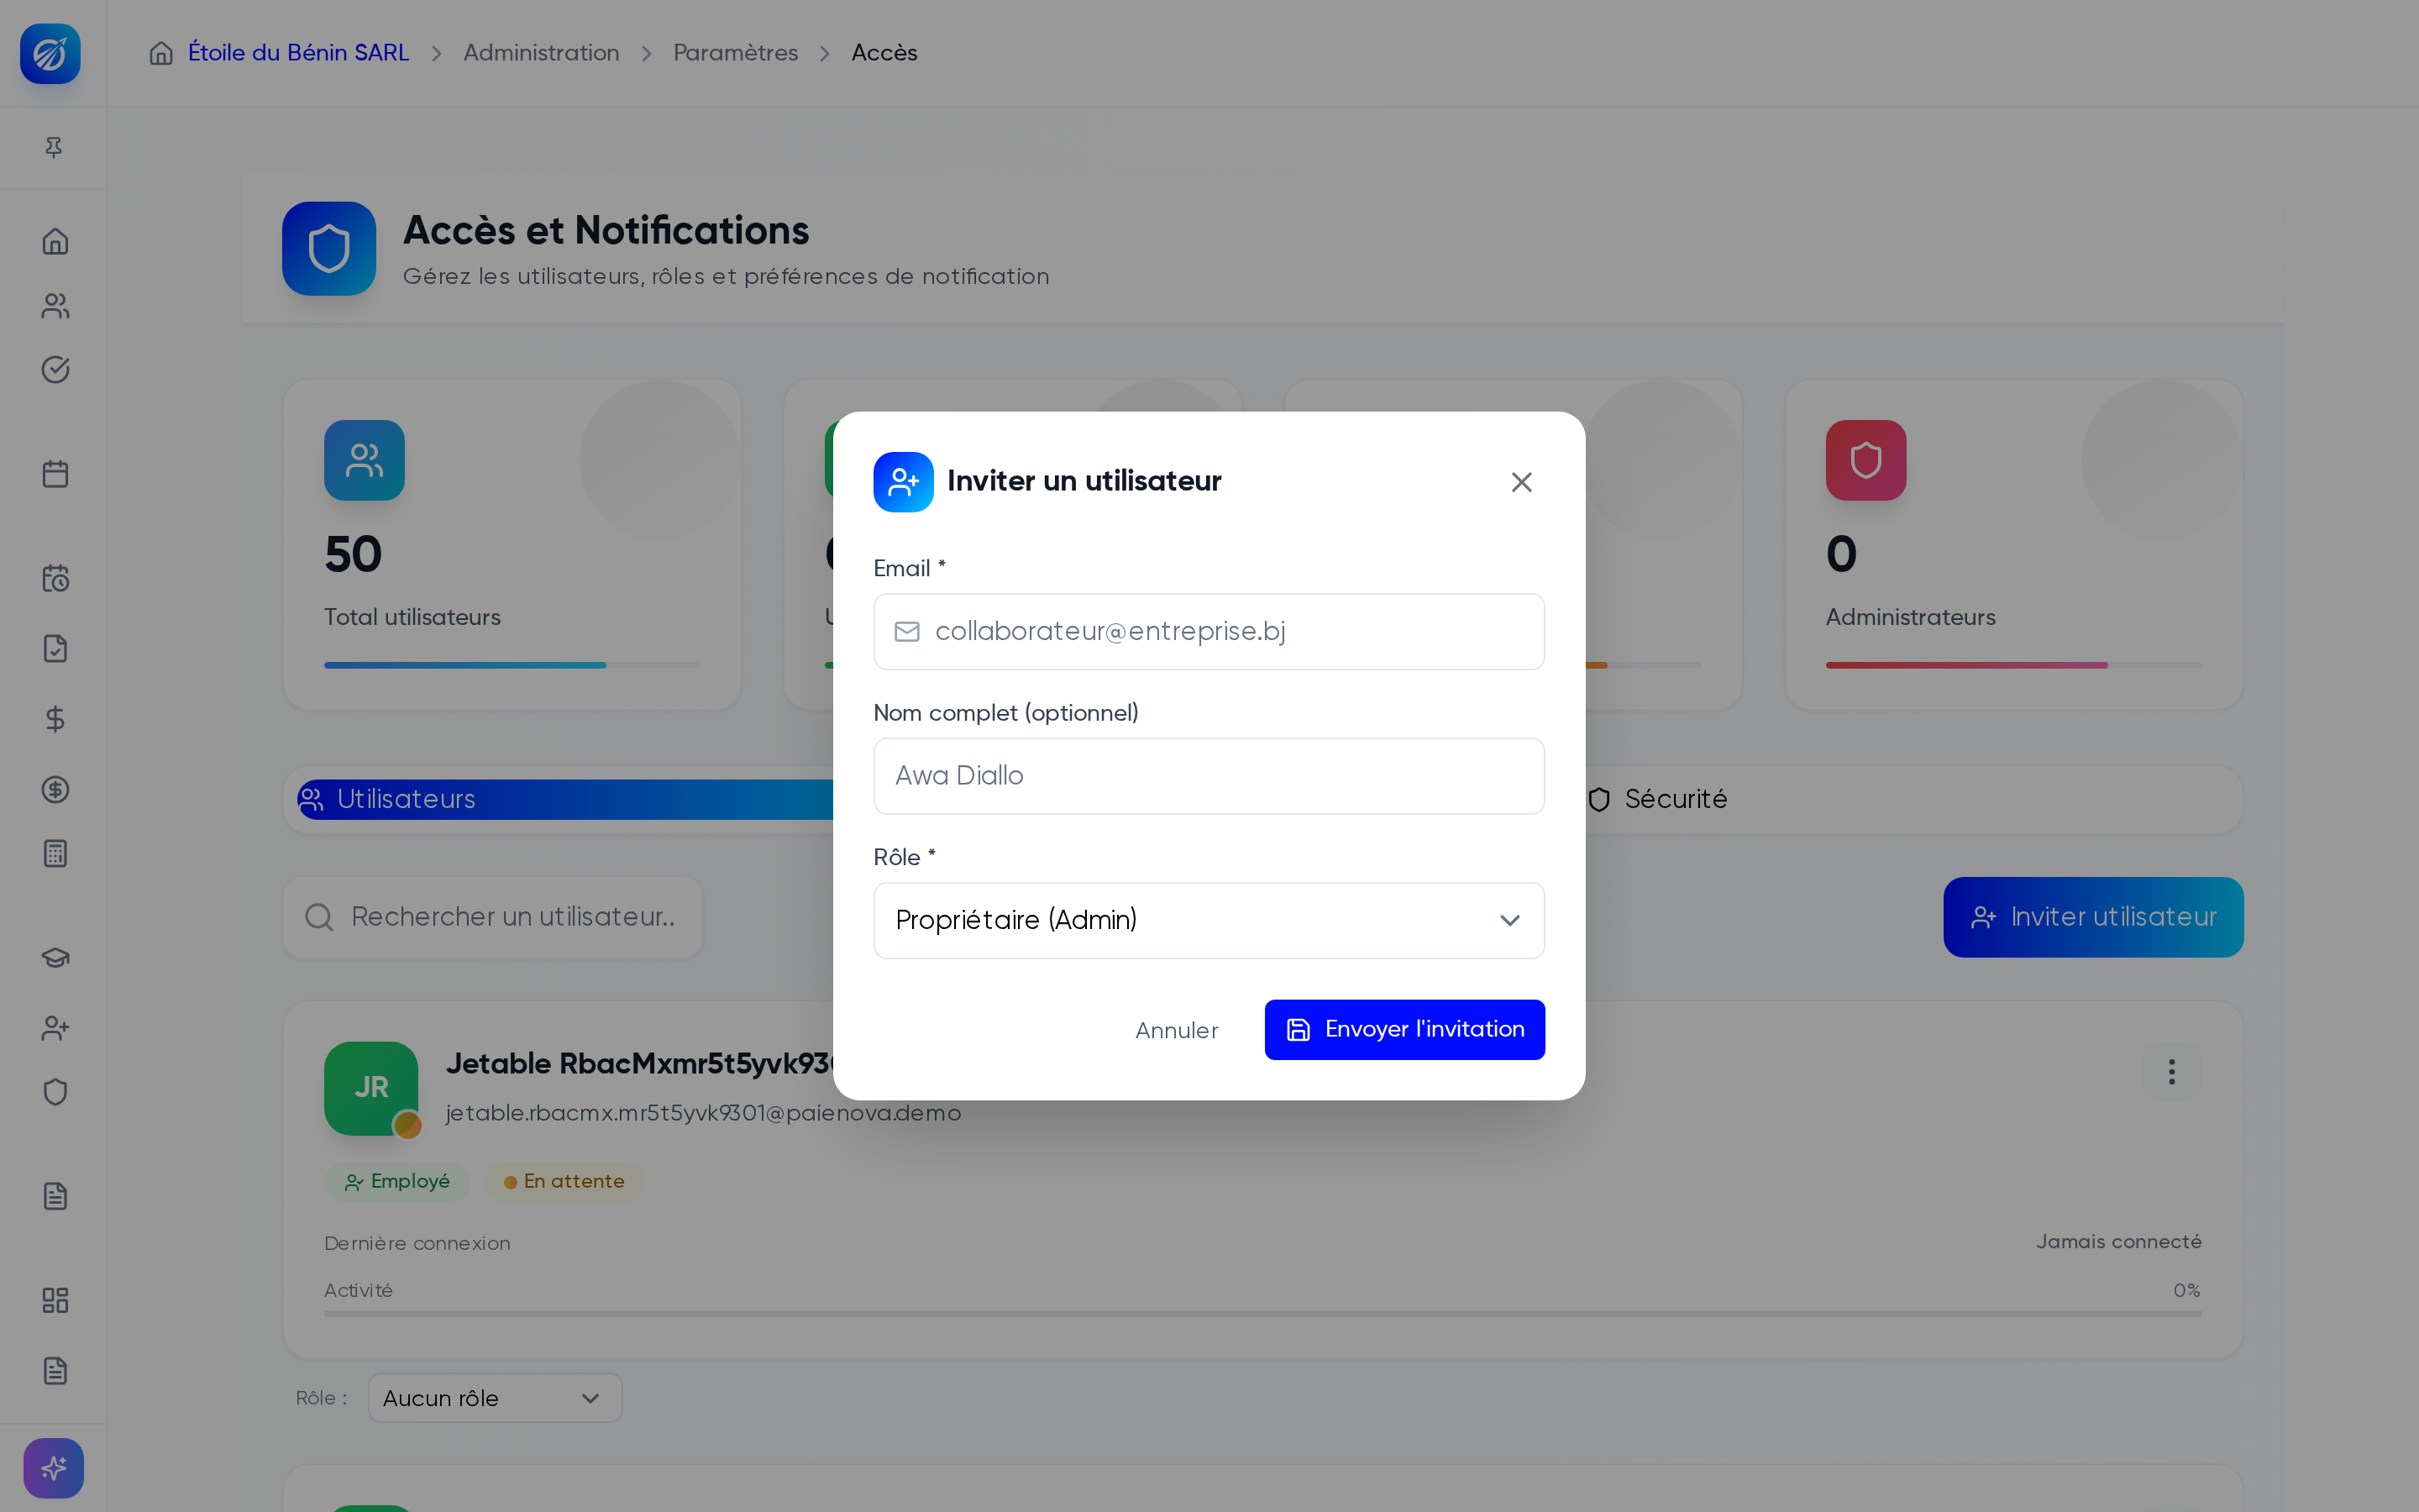
Task: Close the invite user dialog
Action: pos(1521,482)
